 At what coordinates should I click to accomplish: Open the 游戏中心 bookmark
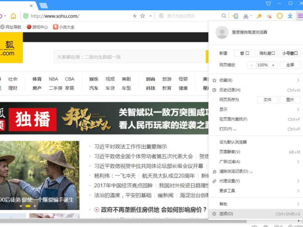pyautogui.click(x=37, y=27)
